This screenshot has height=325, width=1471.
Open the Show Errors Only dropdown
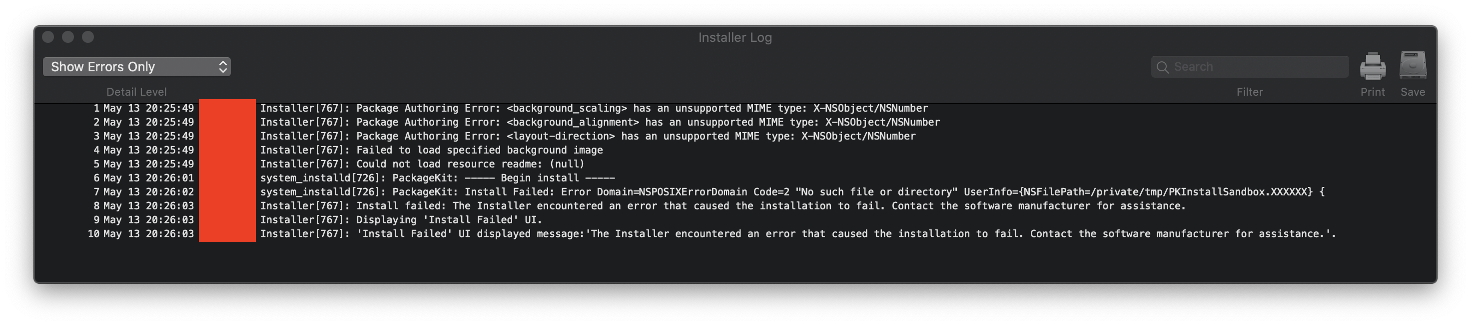(x=137, y=67)
